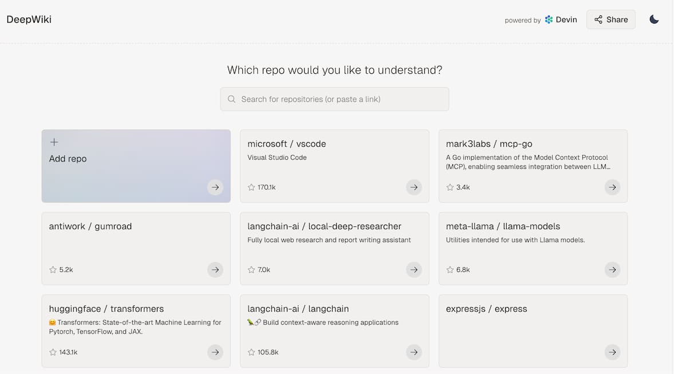Open antiwork / gumroad arrow button
674x374 pixels.
[x=215, y=270]
